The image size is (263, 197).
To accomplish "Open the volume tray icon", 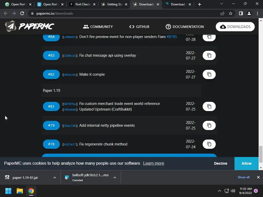I will 233,191.
